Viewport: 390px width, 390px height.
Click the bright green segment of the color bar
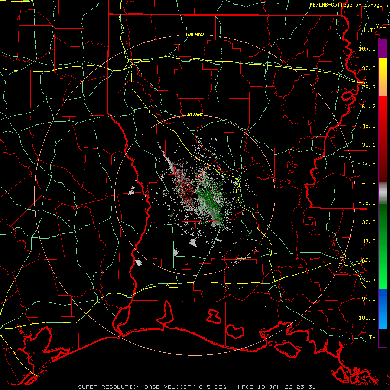click(383, 246)
